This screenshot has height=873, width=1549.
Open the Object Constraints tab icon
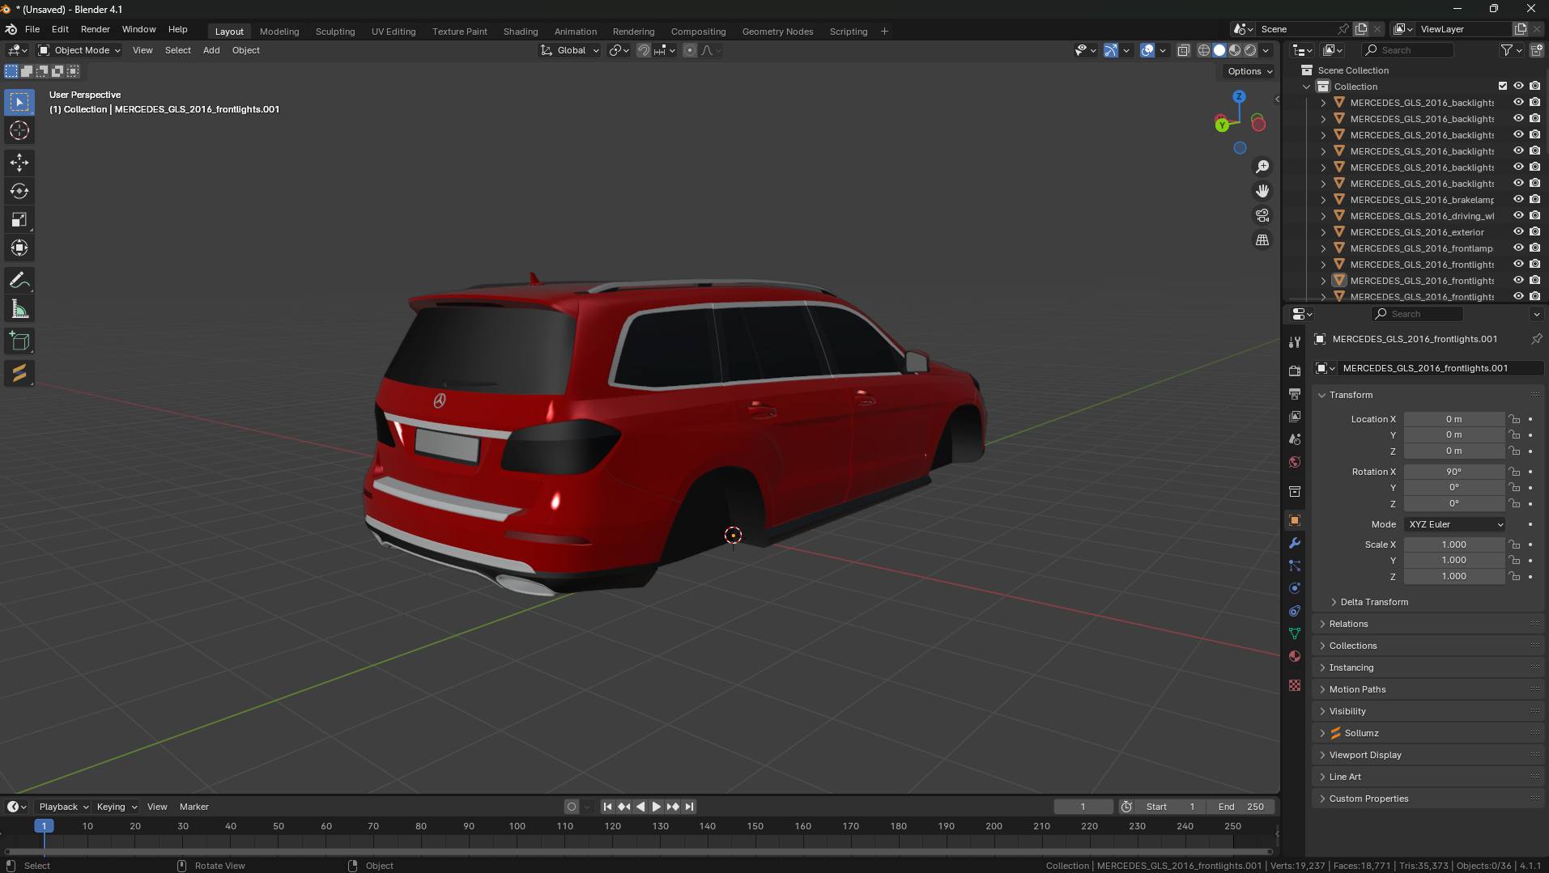click(x=1295, y=611)
